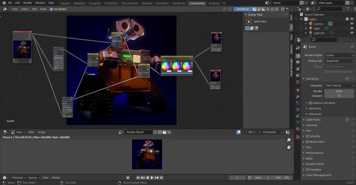Image resolution: width=356 pixels, height=185 pixels.
Task: Open the File menu
Action: 10,3
